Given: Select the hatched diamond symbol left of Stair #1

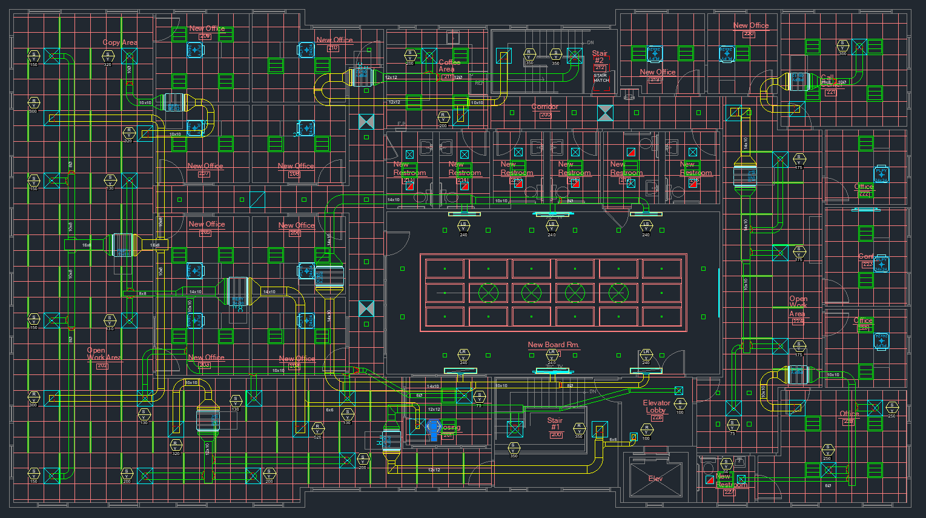Looking at the screenshot, I should coord(515,429).
